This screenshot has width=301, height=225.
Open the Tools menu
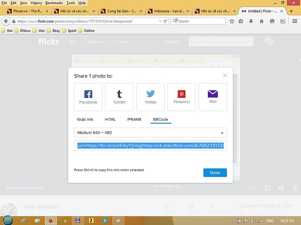[71, 3]
